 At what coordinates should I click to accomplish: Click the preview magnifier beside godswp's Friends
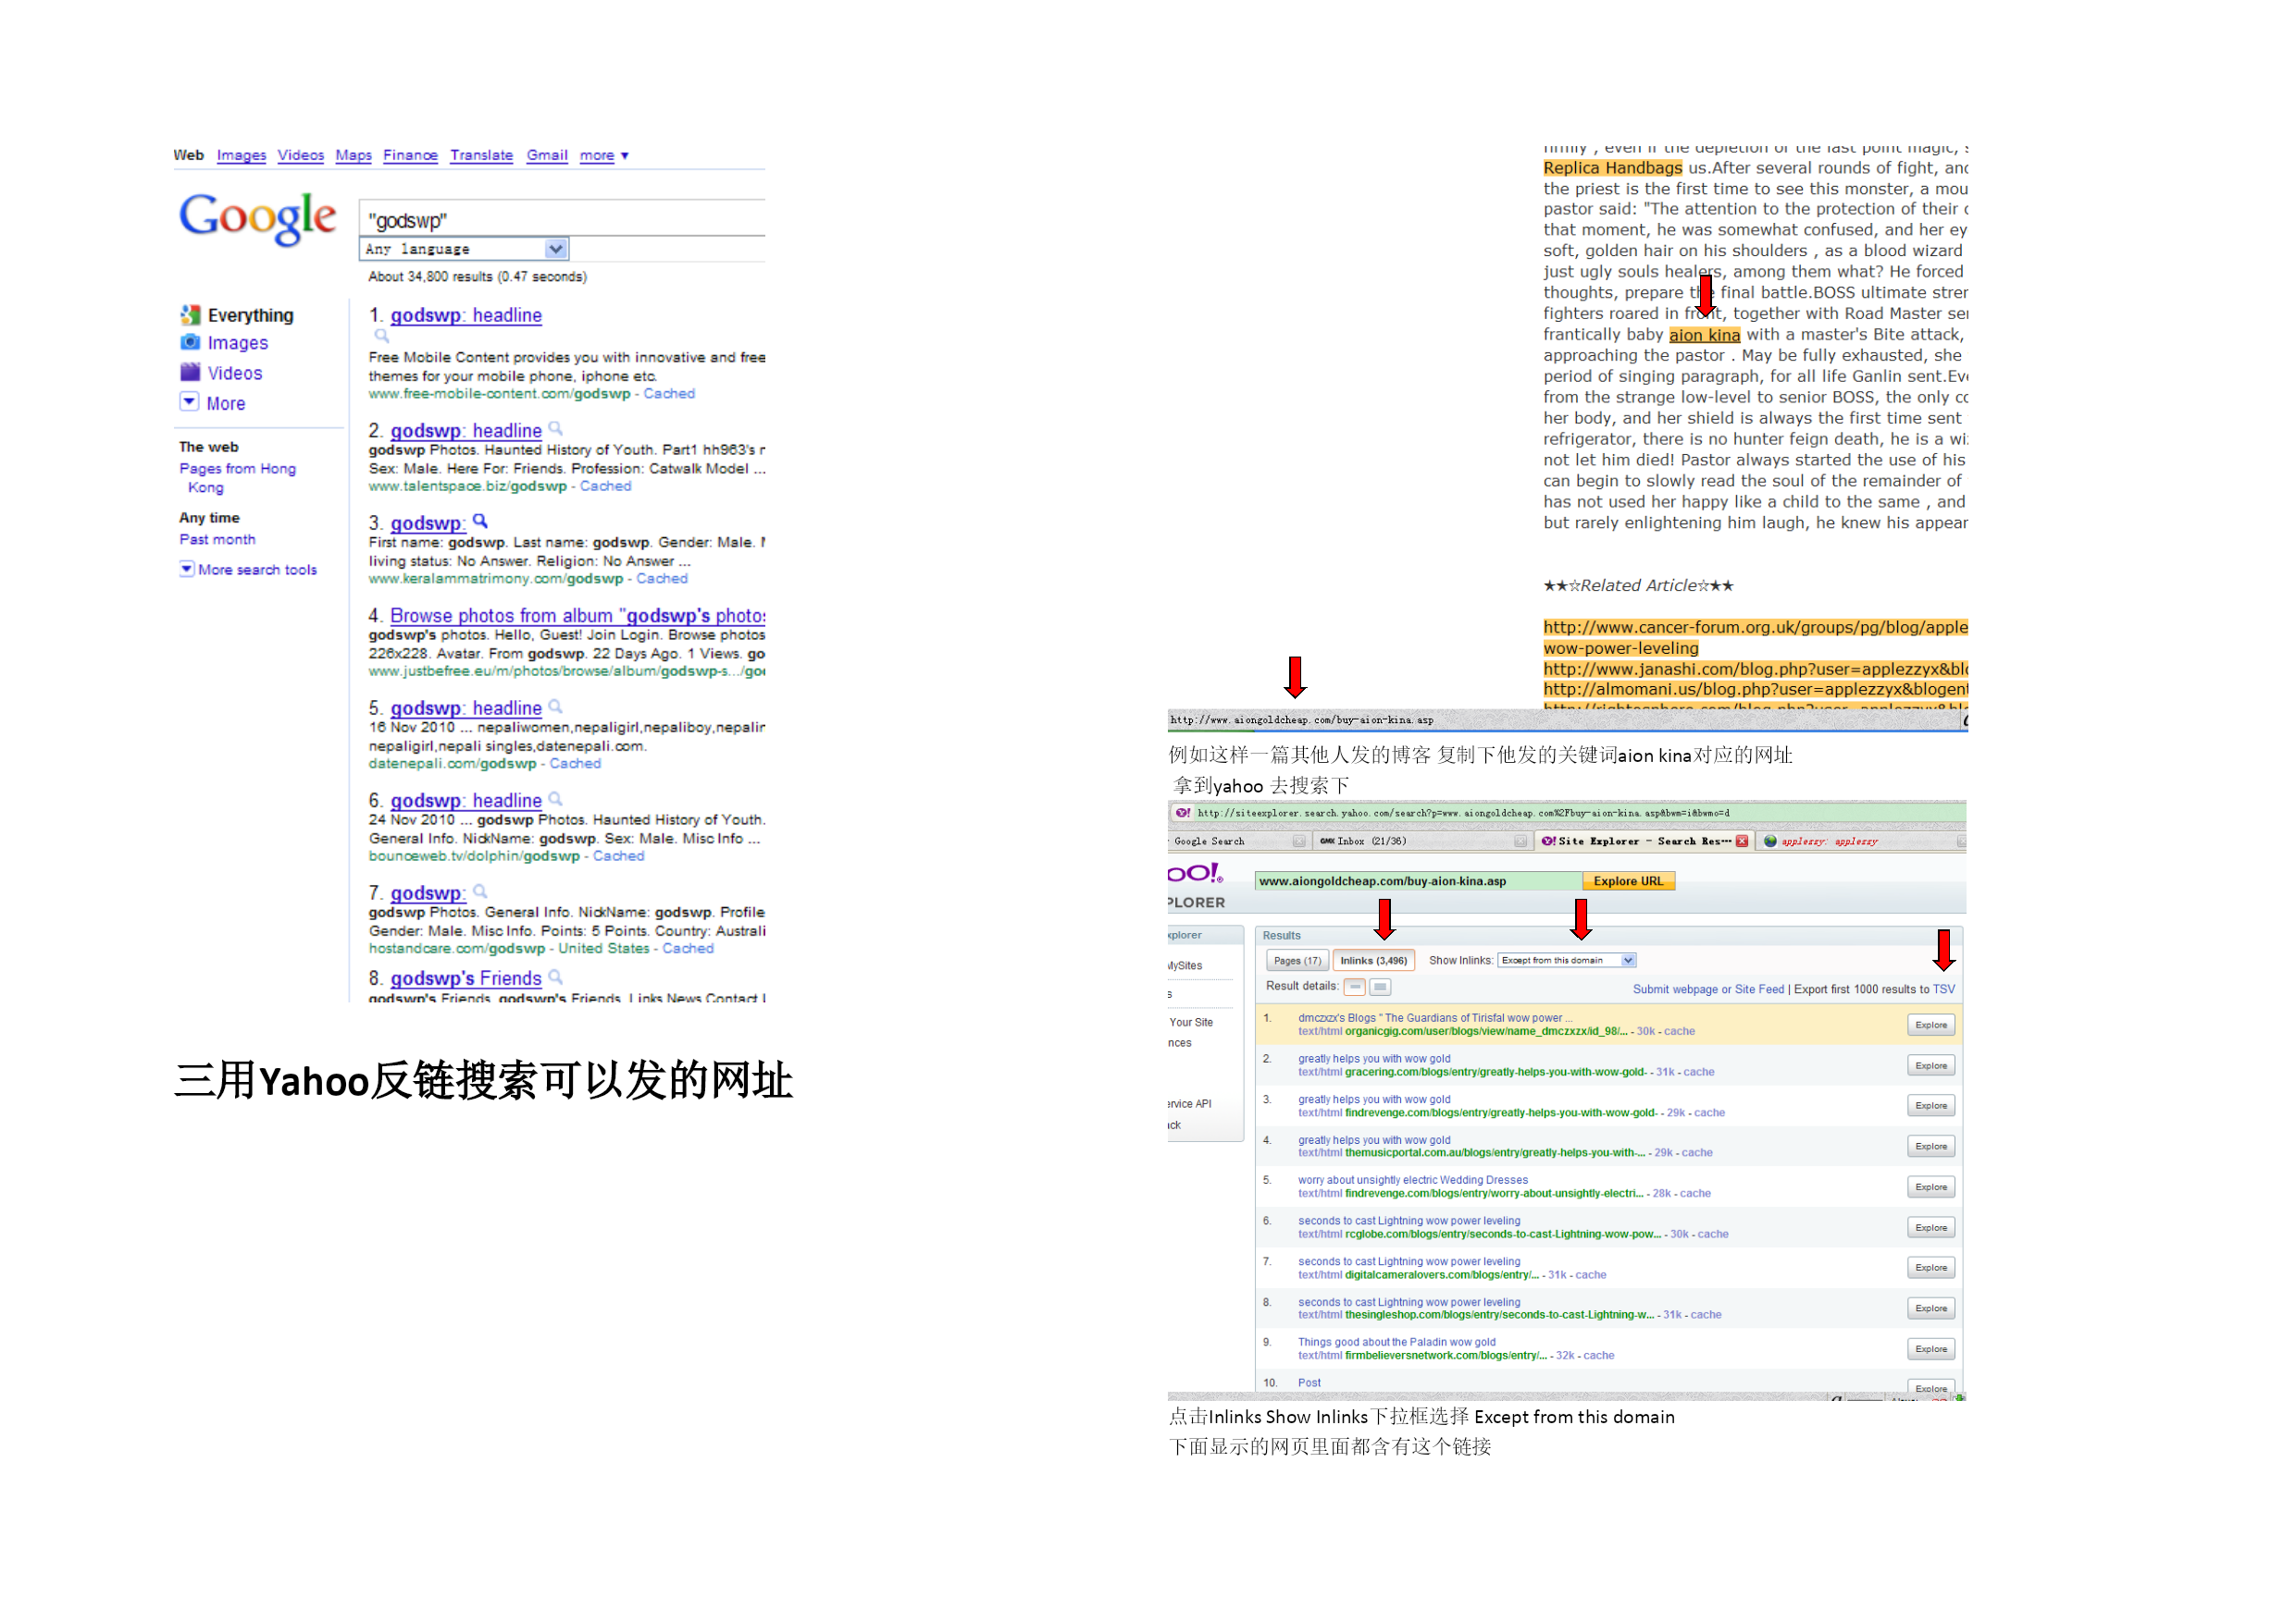coord(555,977)
